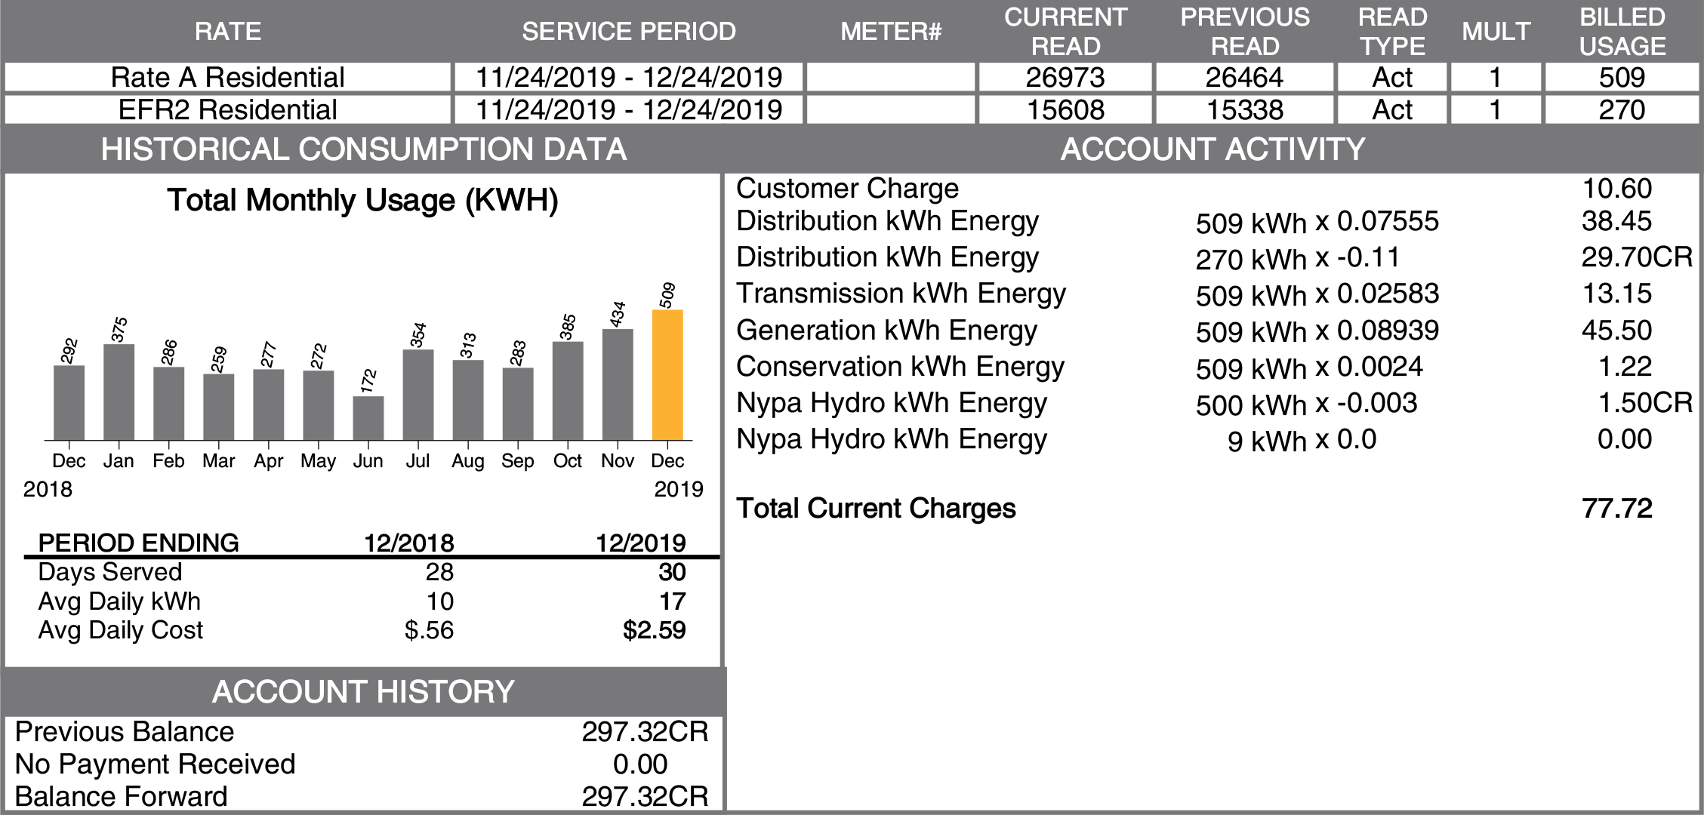The height and width of the screenshot is (815, 1704).
Task: Click the orange Dec 2019 usage bar
Action: 667,375
